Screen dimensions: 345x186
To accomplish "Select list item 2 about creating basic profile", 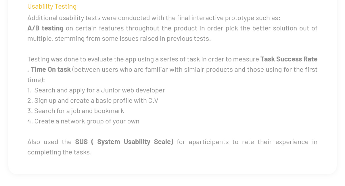I will click(x=93, y=100).
